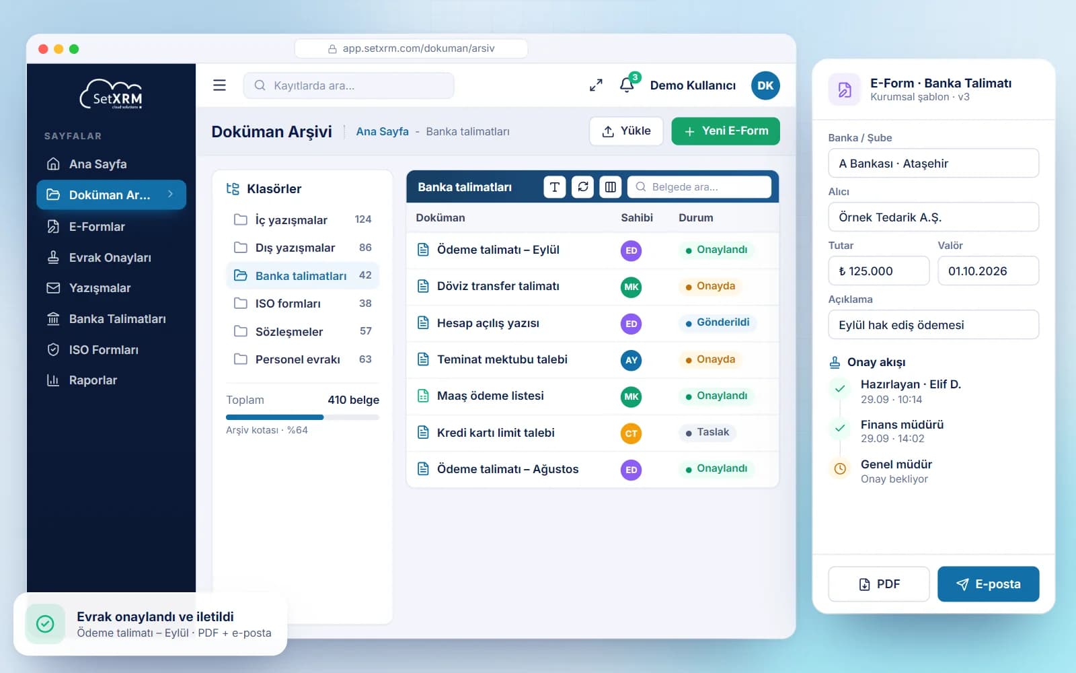Click the Sahibi column header
This screenshot has width=1076, height=673.
[x=637, y=218]
